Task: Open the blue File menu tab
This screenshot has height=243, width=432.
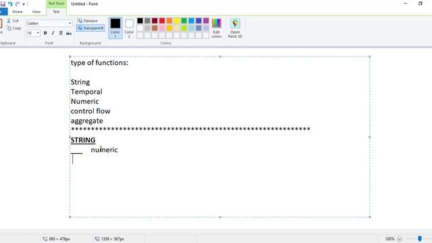Action: click(3, 12)
